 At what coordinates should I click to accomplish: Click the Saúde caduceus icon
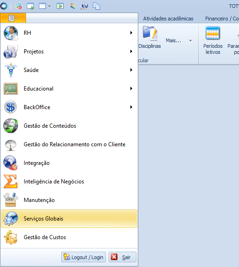click(x=11, y=70)
